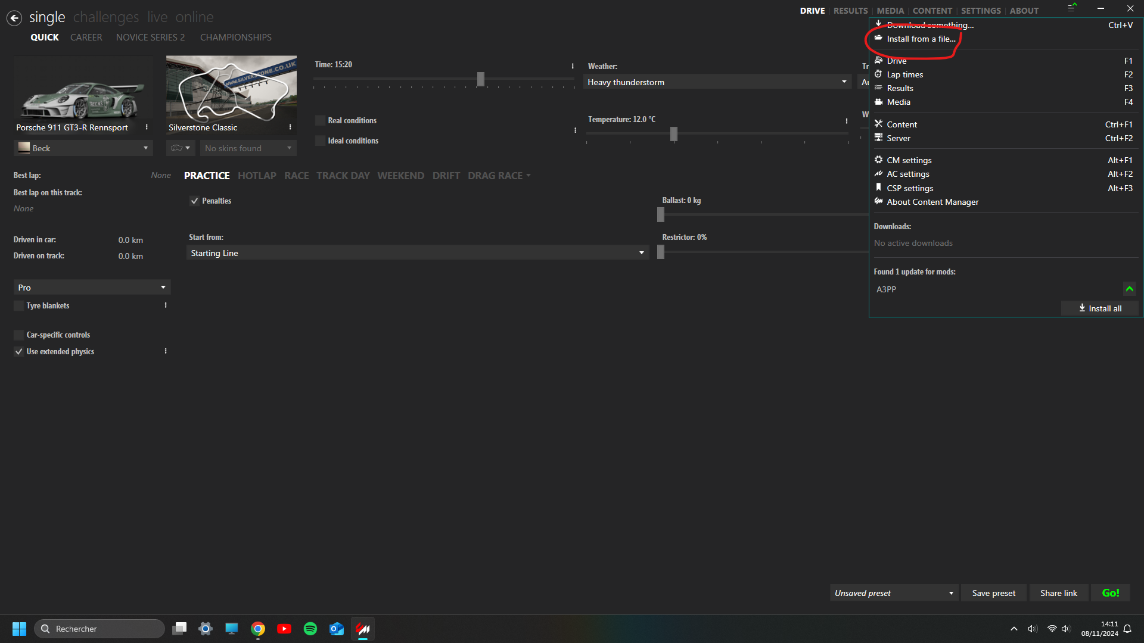Open YouTube from the taskbar
Image resolution: width=1144 pixels, height=643 pixels.
click(284, 629)
